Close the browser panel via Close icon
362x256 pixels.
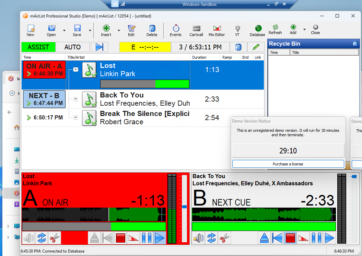315,29
